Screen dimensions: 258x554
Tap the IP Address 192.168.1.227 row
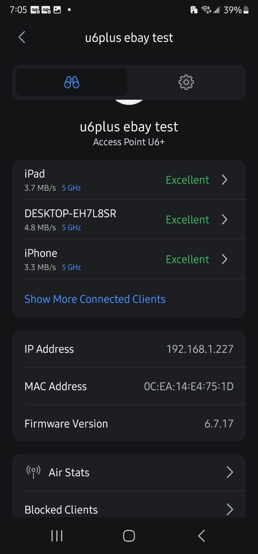(129, 349)
